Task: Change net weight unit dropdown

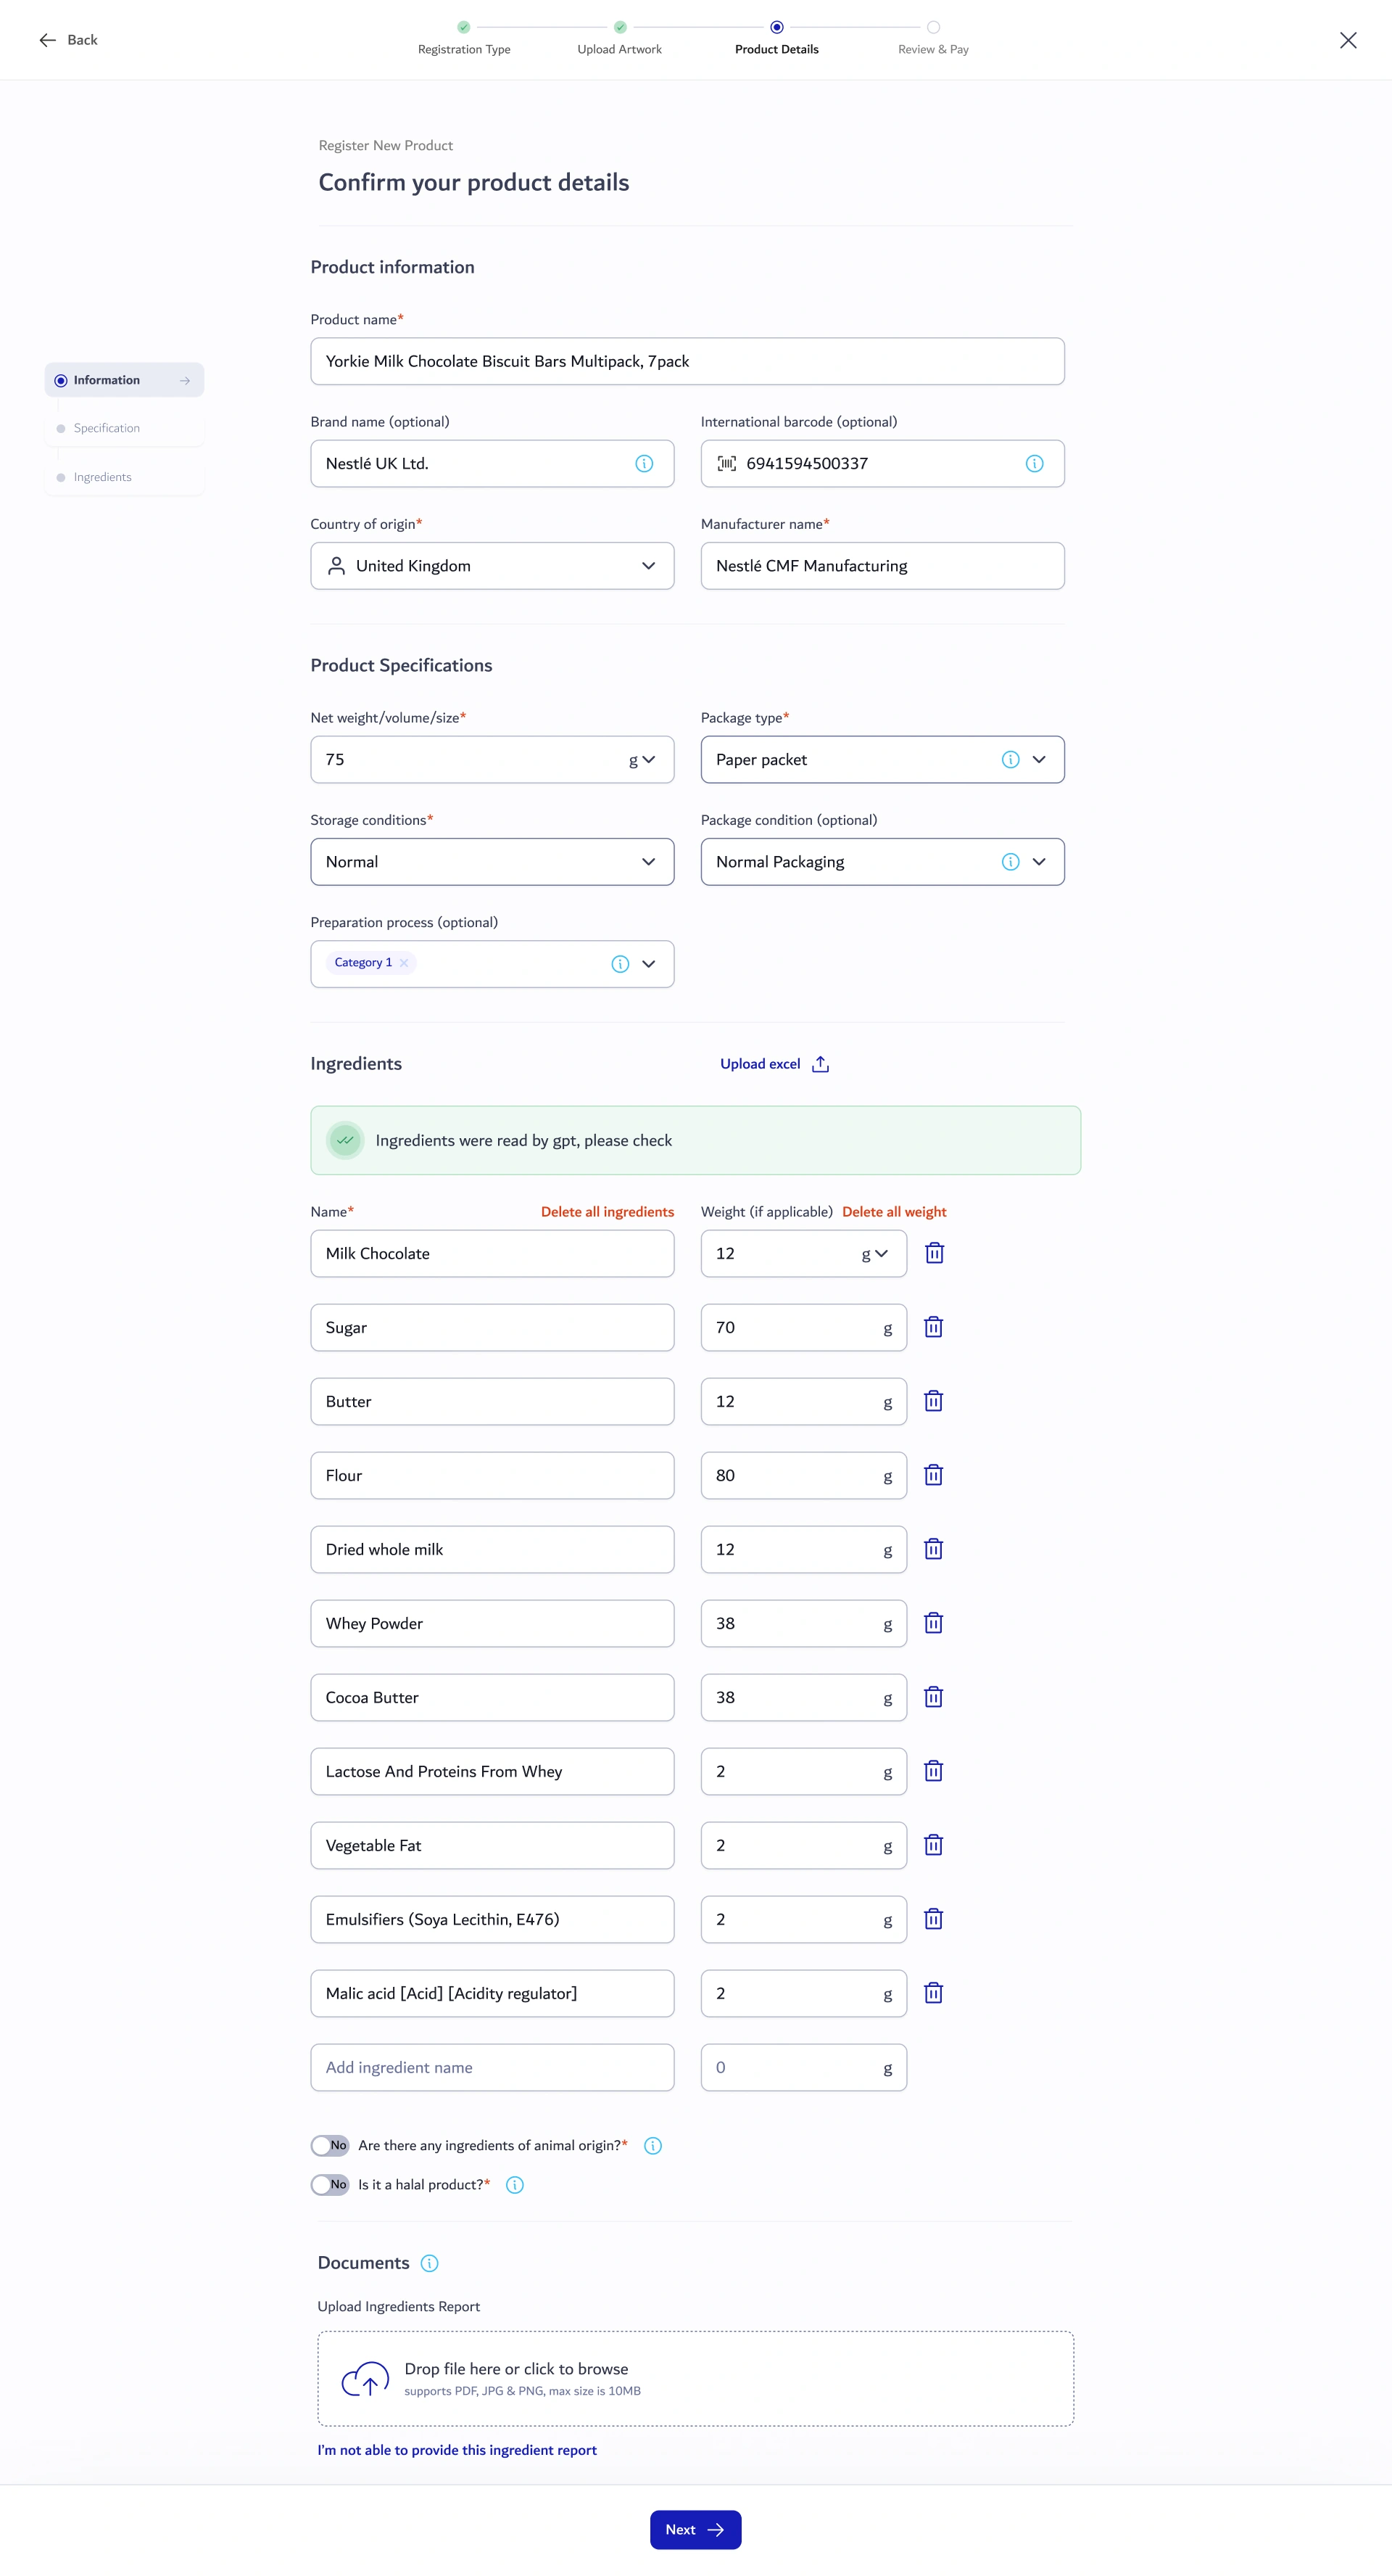Action: tap(642, 760)
